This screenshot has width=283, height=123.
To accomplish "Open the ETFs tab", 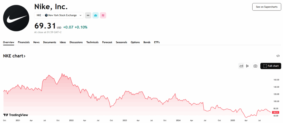I will pos(157,42).
